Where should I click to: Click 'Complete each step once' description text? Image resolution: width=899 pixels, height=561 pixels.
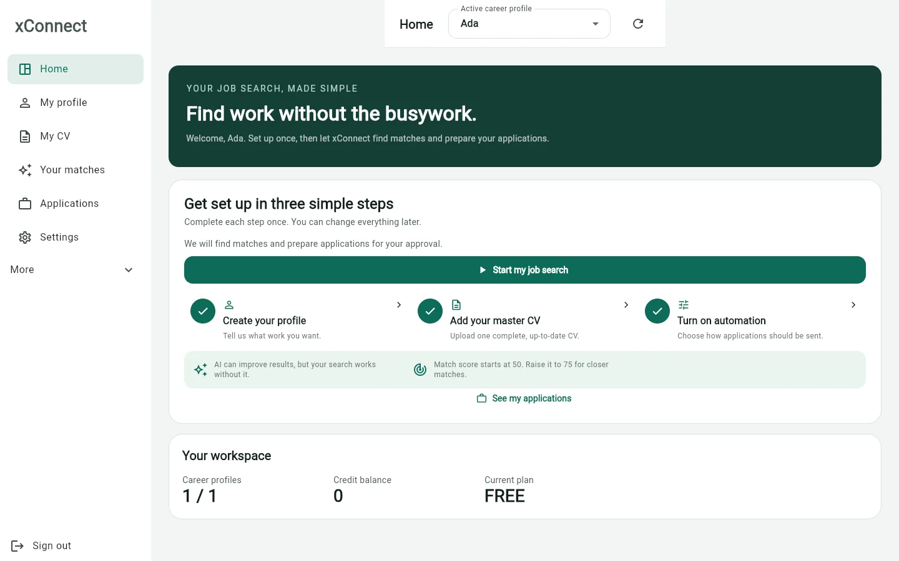pos(303,222)
